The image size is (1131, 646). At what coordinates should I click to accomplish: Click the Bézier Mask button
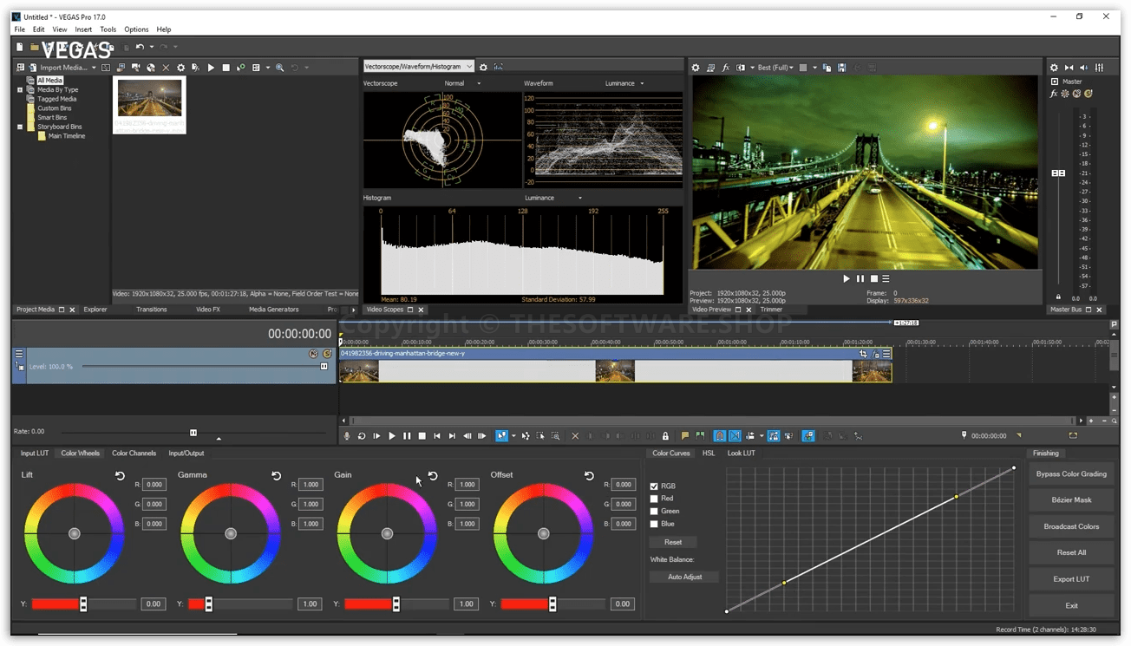click(x=1071, y=500)
